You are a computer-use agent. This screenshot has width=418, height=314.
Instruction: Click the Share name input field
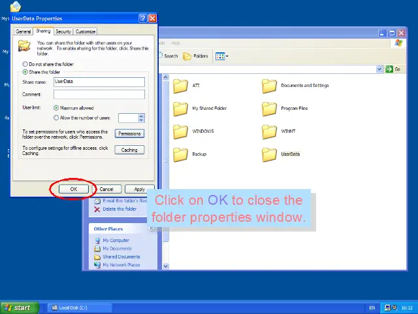point(99,82)
